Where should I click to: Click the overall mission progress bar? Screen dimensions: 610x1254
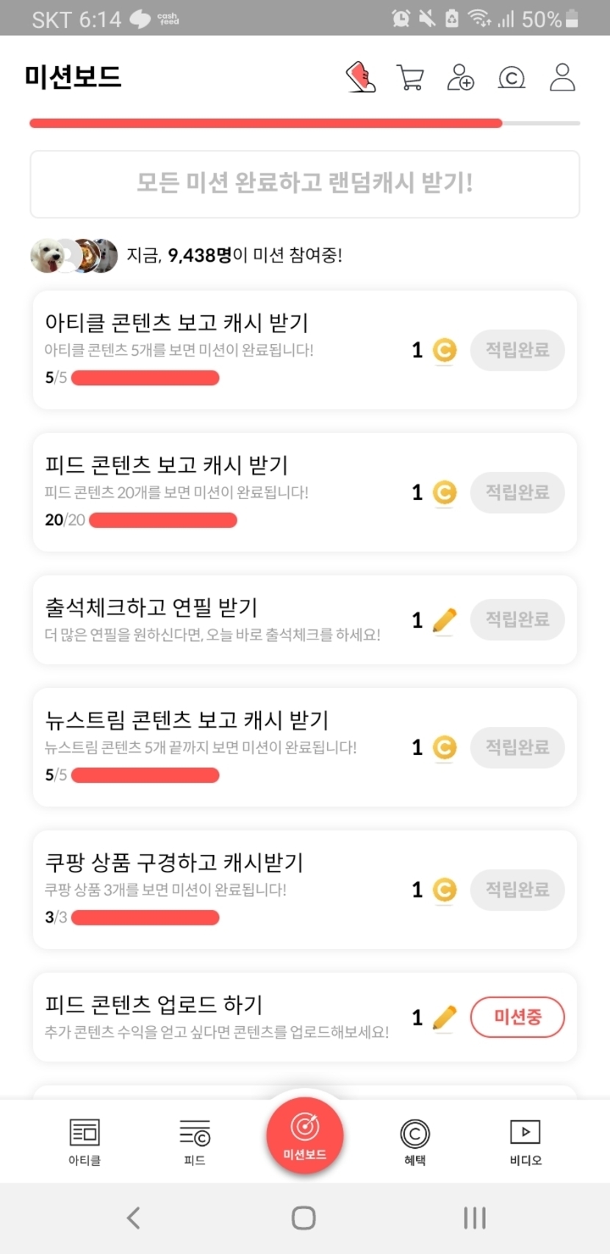click(x=305, y=123)
